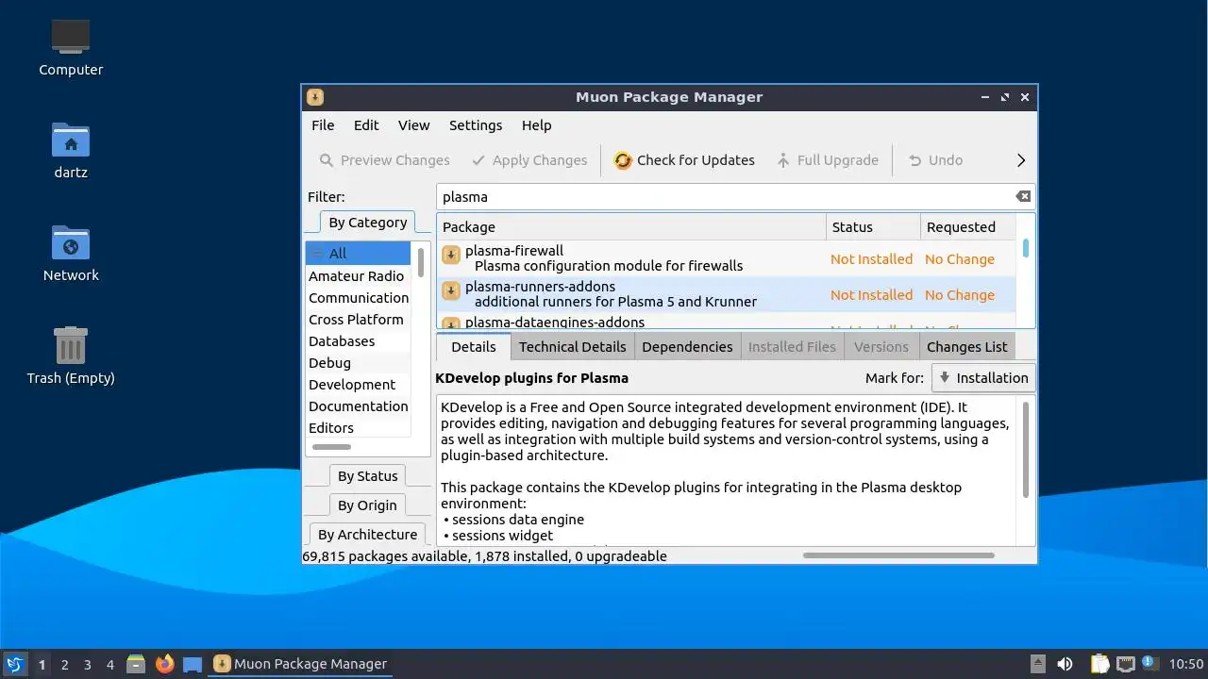Open the Settings menu
The width and height of the screenshot is (1208, 679).
click(476, 125)
